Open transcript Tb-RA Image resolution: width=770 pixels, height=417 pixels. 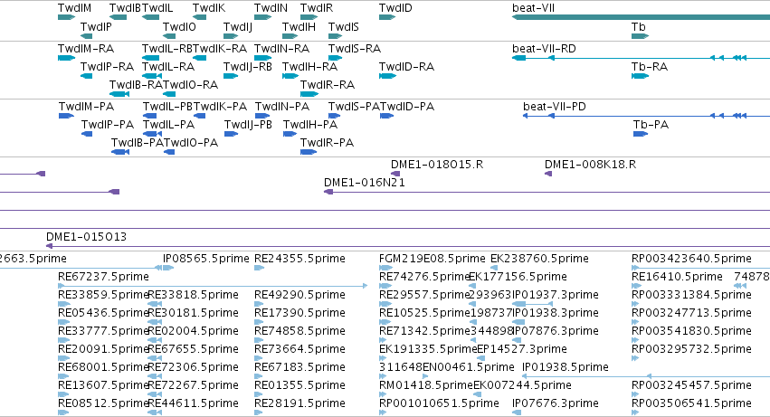click(650, 67)
